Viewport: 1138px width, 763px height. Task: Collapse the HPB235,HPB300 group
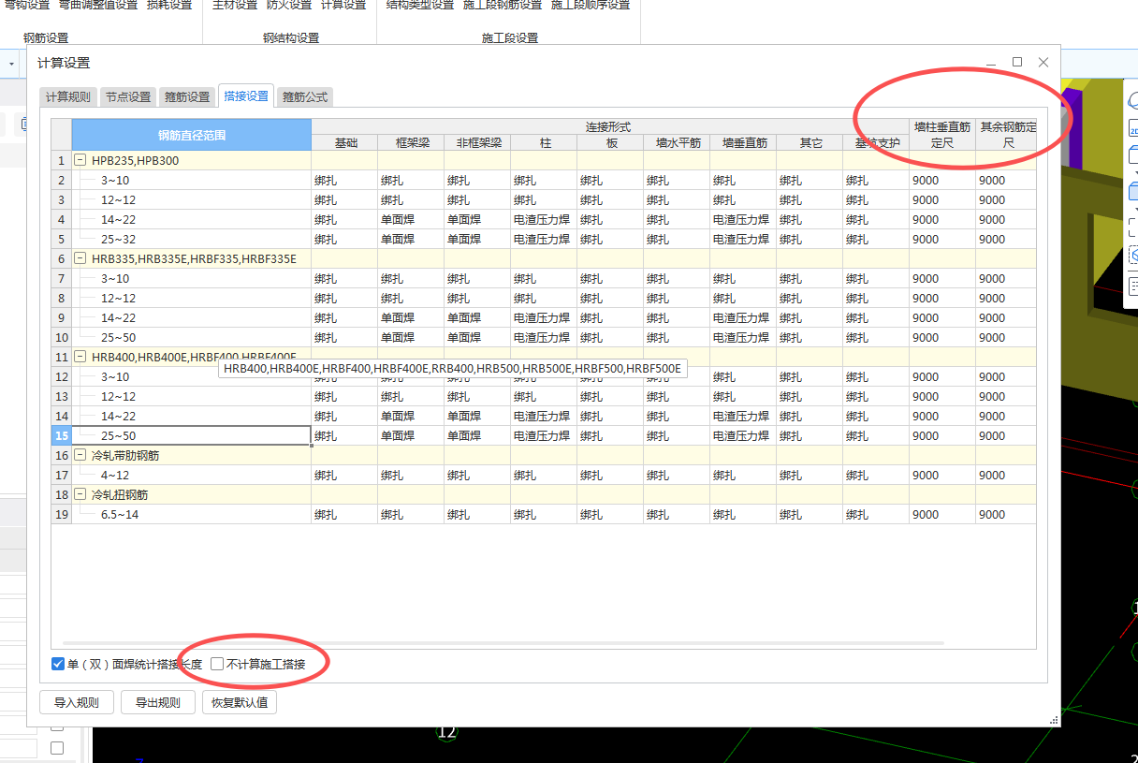point(80,160)
